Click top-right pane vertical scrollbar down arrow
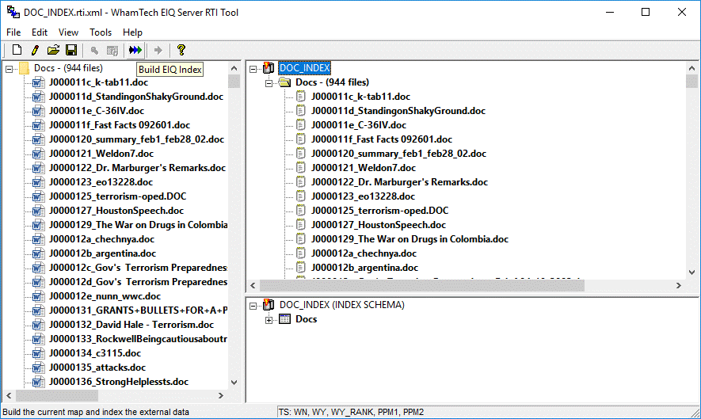Viewport: 701px width, 419px height. point(691,272)
